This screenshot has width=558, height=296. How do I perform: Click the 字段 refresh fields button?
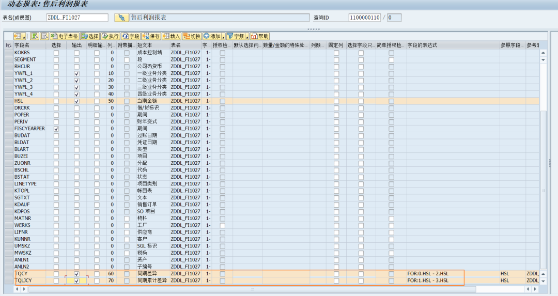tap(130, 36)
